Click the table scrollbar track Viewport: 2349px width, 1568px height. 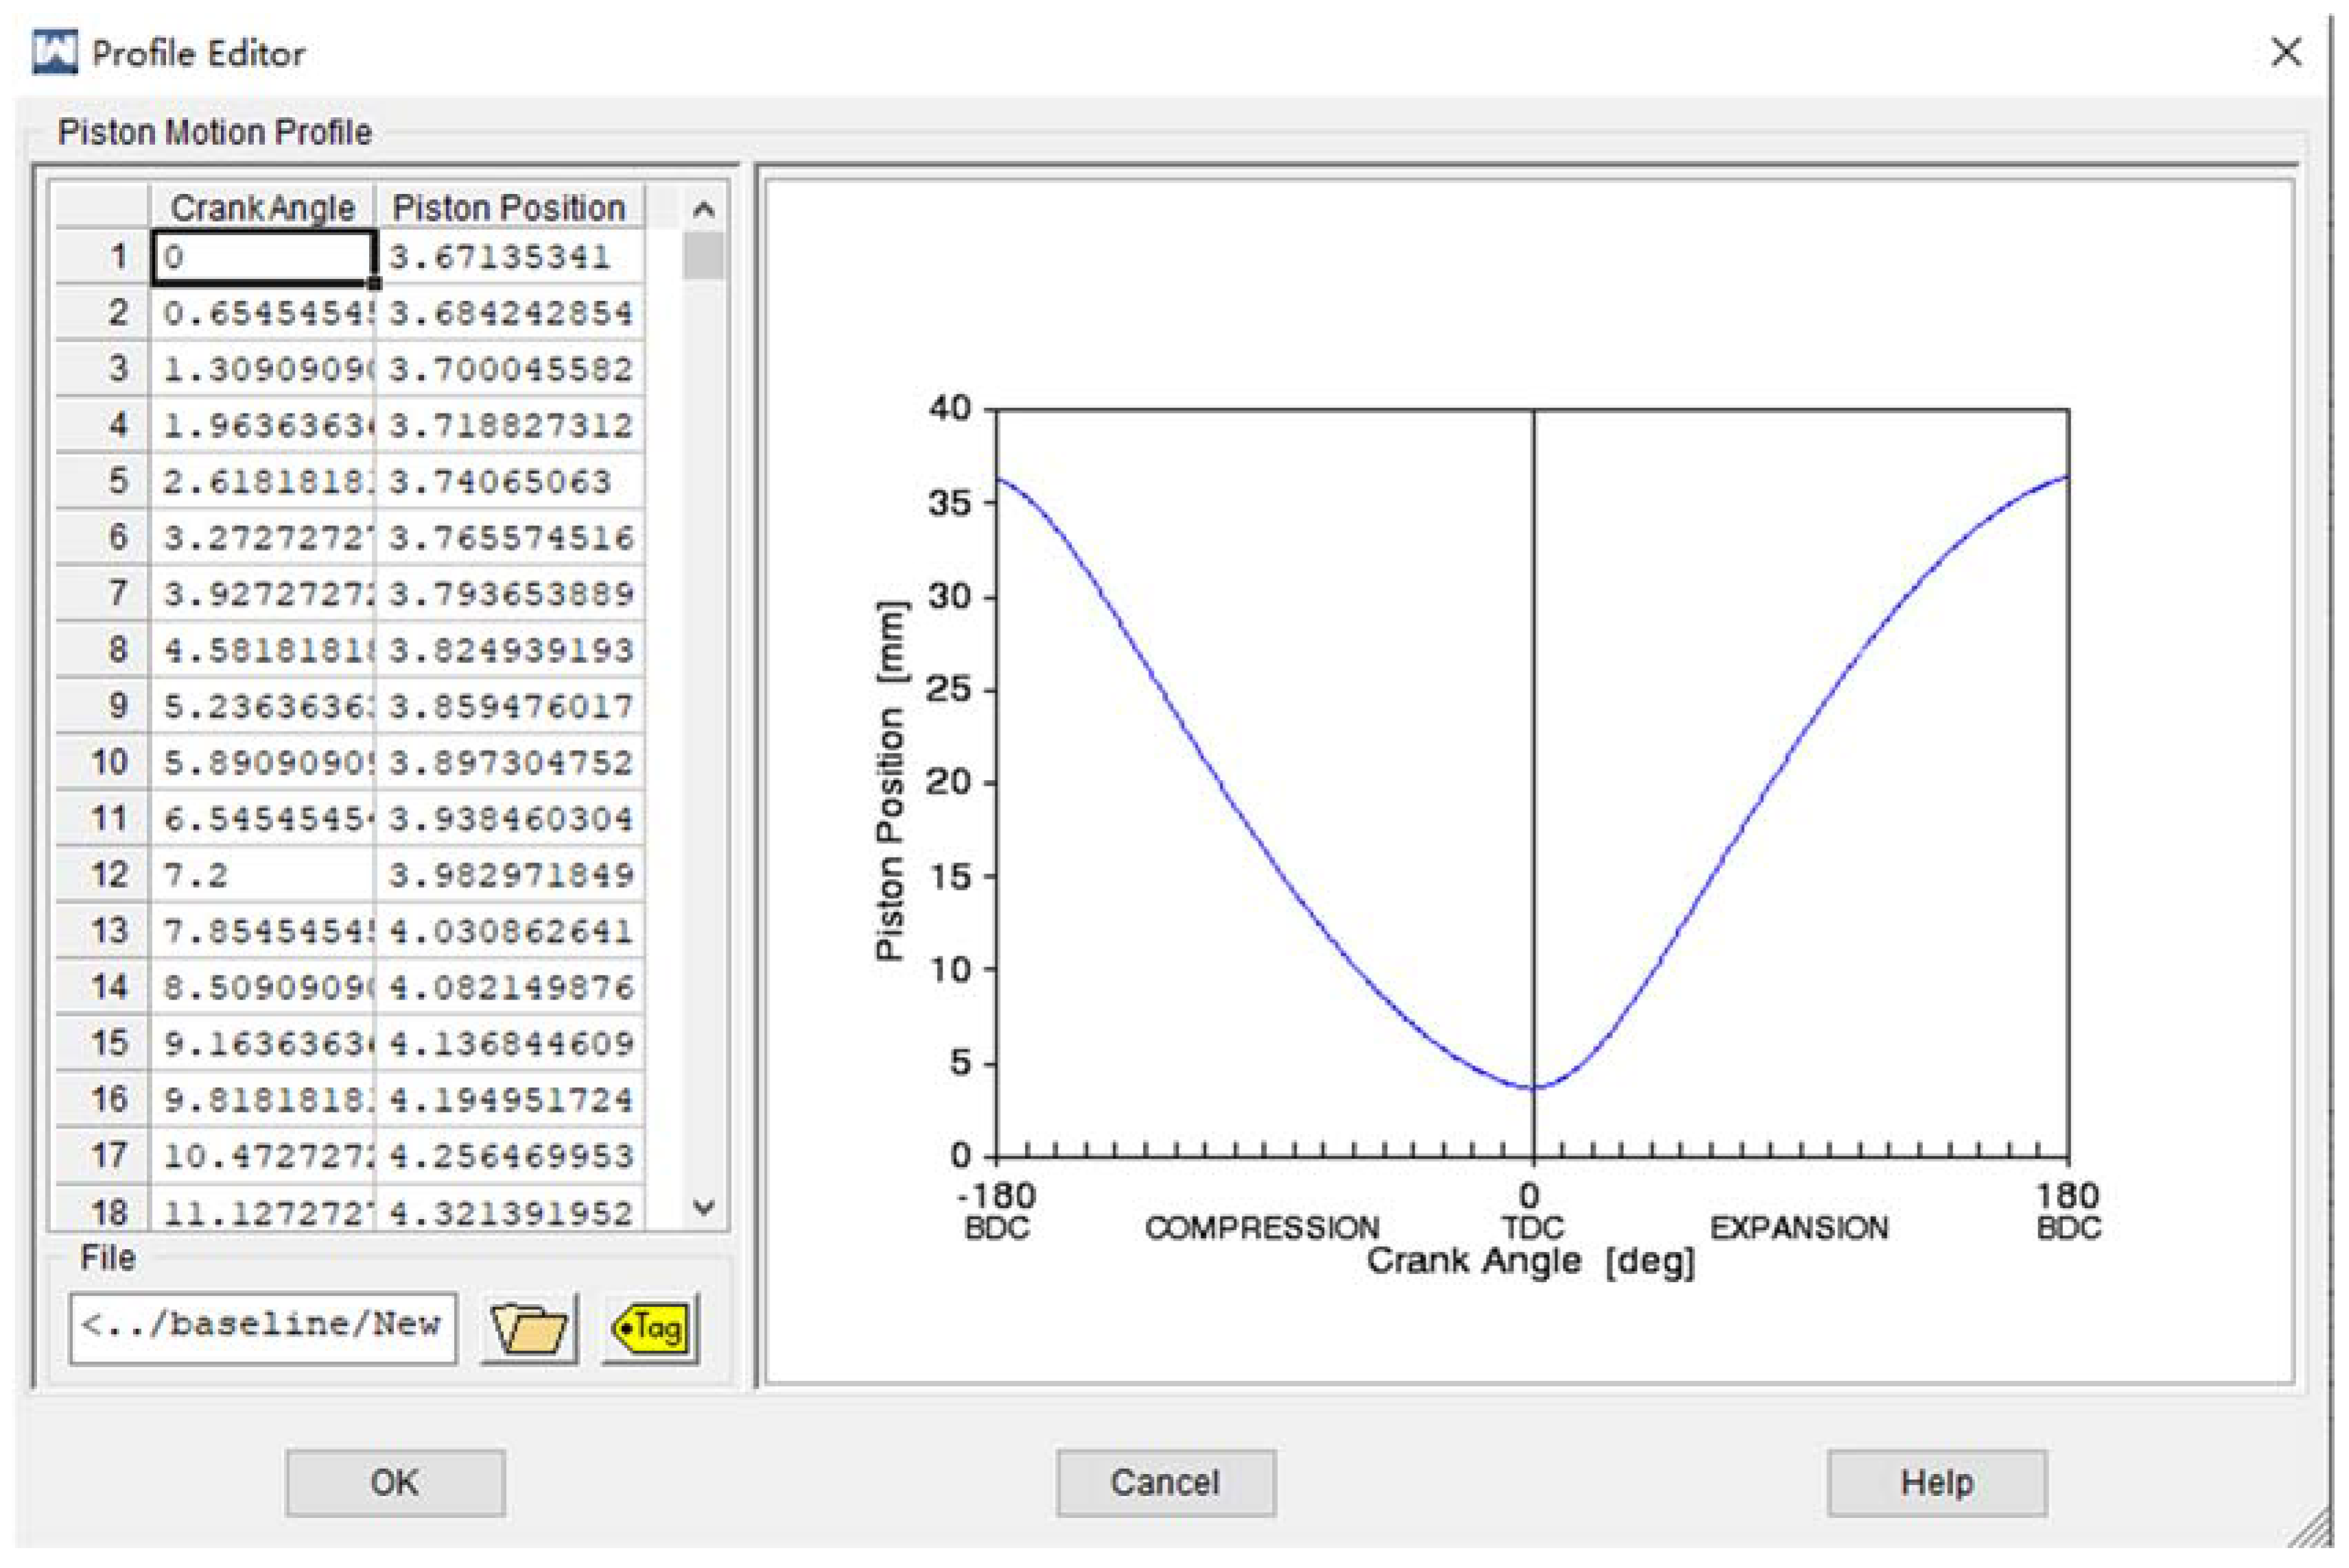pos(705,700)
